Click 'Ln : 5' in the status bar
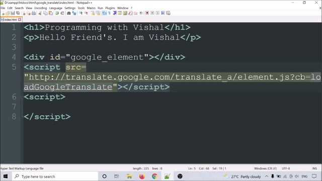This screenshot has width=322, height=181. (192, 168)
